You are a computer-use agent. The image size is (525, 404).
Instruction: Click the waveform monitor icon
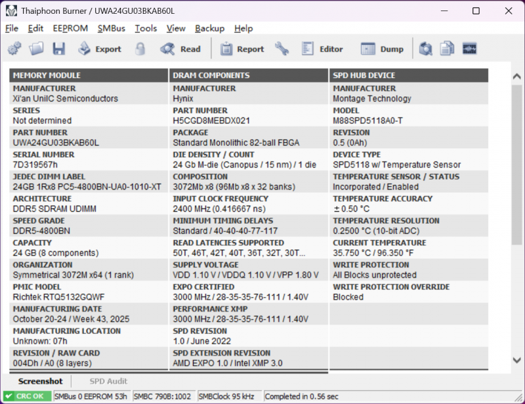point(469,49)
